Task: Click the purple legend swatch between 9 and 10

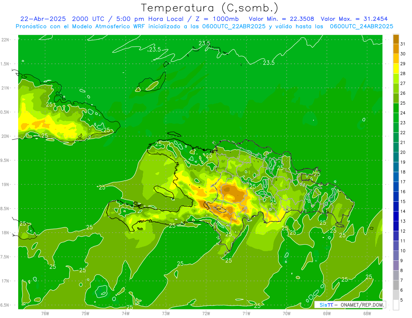Action: click(x=396, y=256)
